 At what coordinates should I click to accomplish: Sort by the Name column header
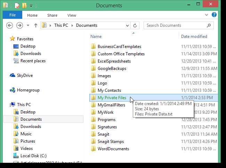tap(96, 37)
